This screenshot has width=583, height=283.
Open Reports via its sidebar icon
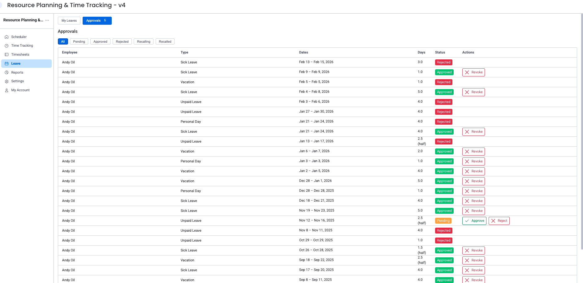[x=6, y=72]
